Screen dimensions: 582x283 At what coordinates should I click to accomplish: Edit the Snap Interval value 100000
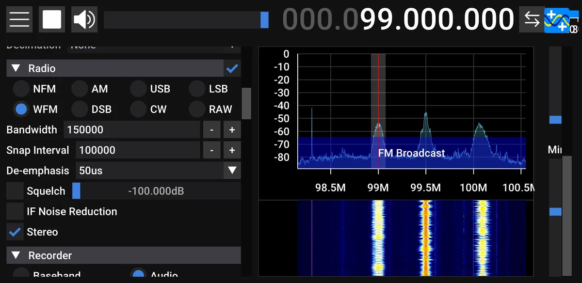tap(138, 150)
